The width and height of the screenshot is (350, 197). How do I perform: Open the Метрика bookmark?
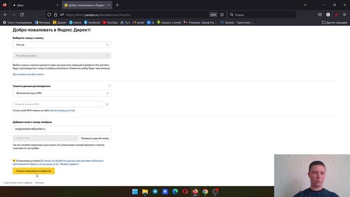click(43, 22)
